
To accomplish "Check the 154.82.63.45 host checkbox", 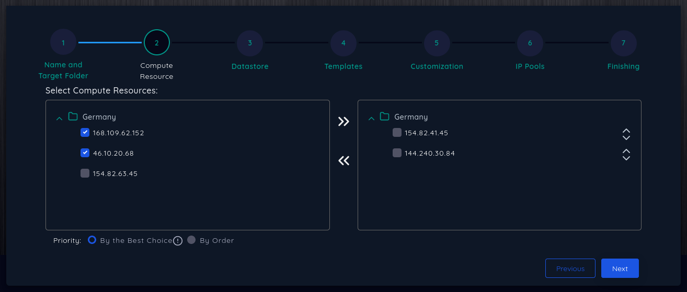I will 85,173.
